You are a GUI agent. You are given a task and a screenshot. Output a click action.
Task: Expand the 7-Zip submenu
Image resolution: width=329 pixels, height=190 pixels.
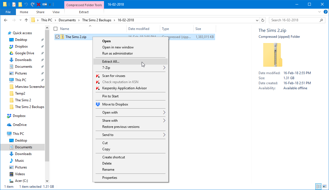(x=130, y=68)
